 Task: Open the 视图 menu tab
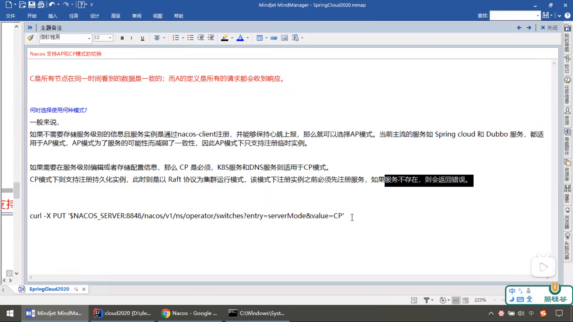158,16
